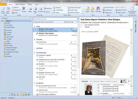Click the New E-mail icon
Screen dimensions: 138x99
coord(3,10)
